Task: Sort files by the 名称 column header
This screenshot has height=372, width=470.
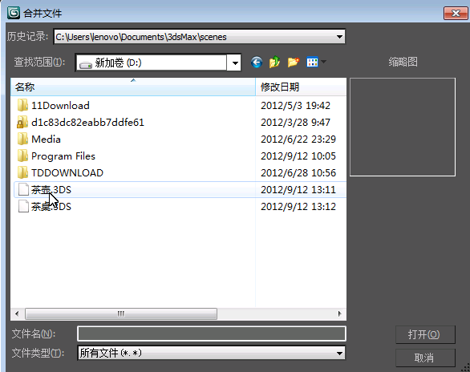Action: pyautogui.click(x=133, y=87)
